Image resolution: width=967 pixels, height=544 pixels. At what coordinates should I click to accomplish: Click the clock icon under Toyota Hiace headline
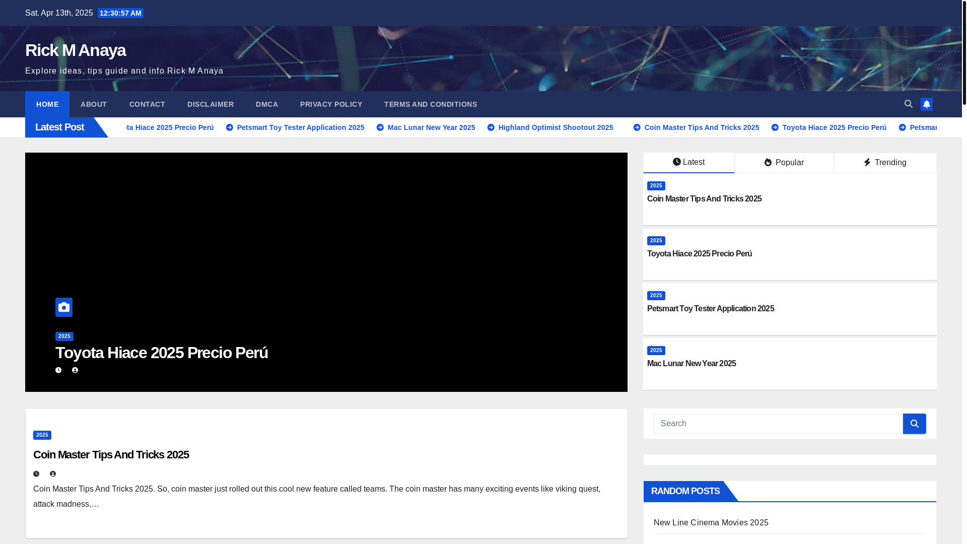(58, 370)
